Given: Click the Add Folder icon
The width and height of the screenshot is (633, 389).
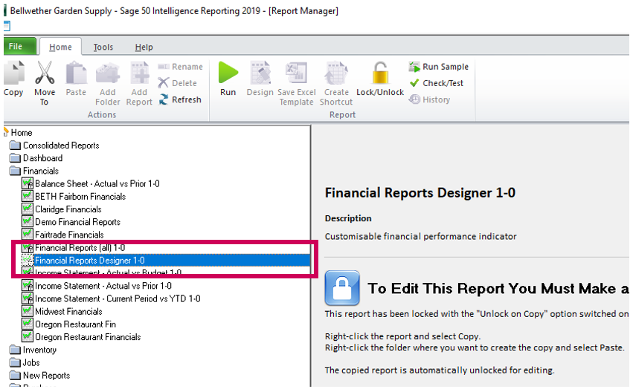Looking at the screenshot, I should tap(107, 73).
